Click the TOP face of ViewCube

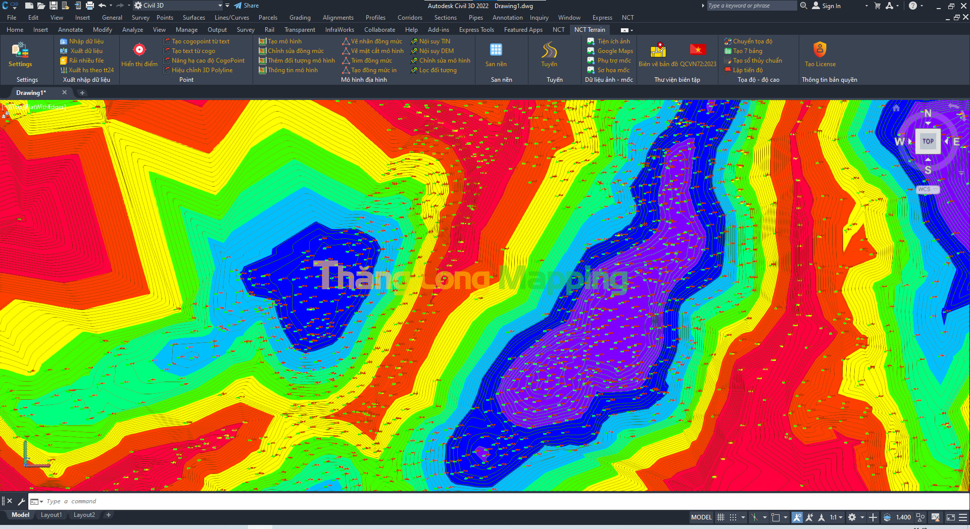click(x=928, y=141)
